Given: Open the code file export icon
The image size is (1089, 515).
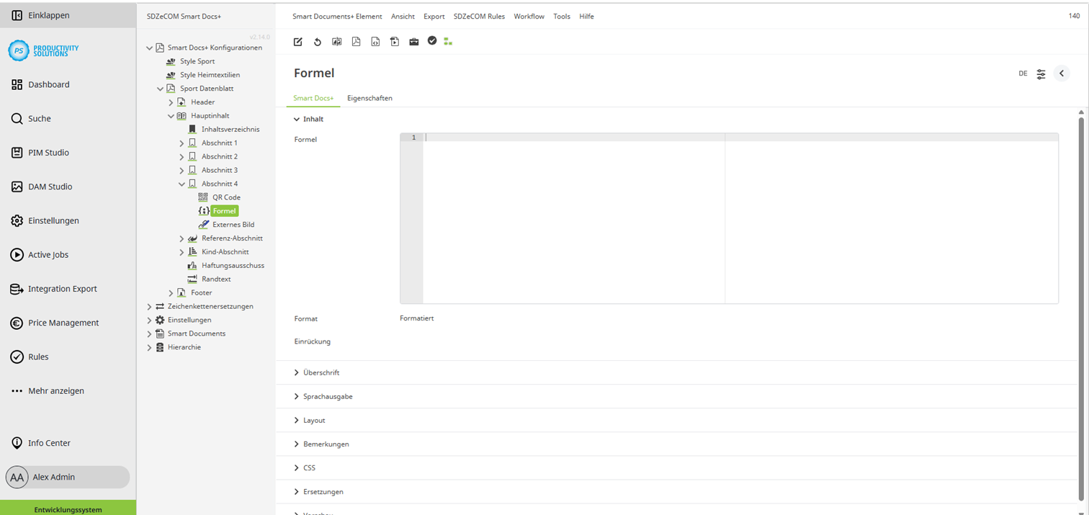Looking at the screenshot, I should (375, 42).
